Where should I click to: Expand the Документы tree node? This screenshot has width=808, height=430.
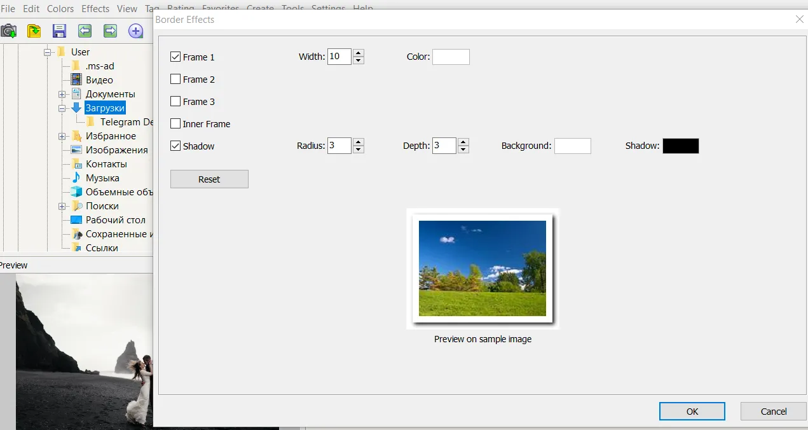pos(62,94)
